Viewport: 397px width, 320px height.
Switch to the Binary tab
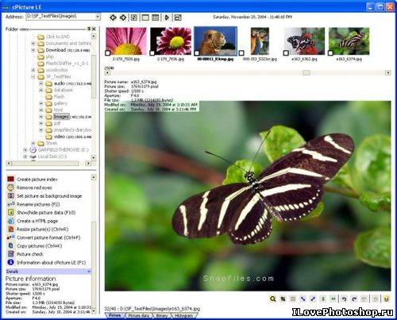click(x=162, y=315)
